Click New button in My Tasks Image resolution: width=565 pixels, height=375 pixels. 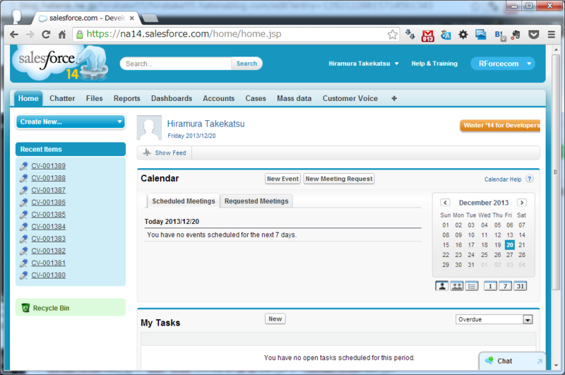275,319
